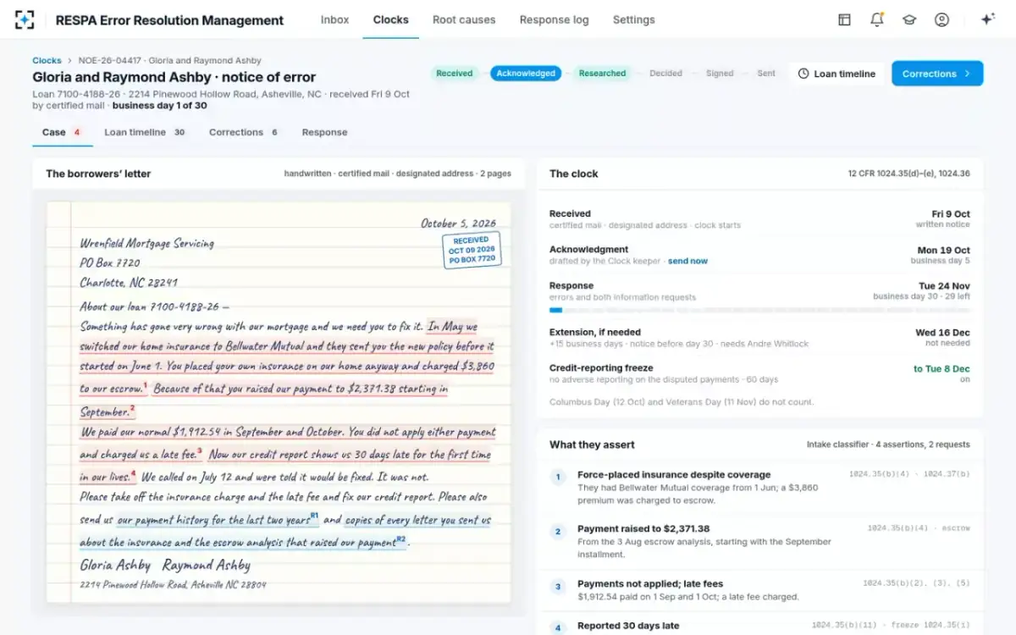Click the 'October 5, 2026' letter date
1016x635 pixels.
click(x=458, y=224)
